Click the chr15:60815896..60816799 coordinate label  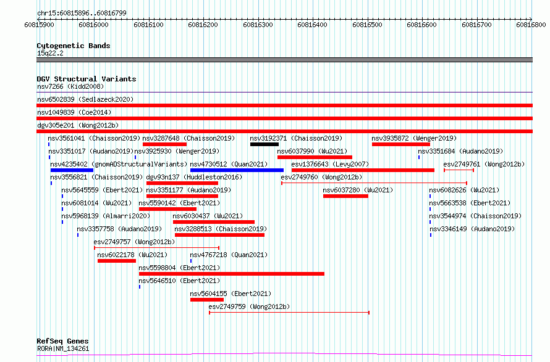(82, 13)
